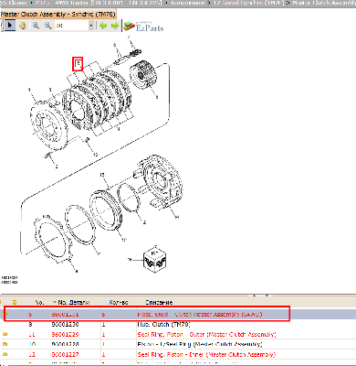Click cart icon for item 12 row
The image size is (356, 366).
point(5,354)
